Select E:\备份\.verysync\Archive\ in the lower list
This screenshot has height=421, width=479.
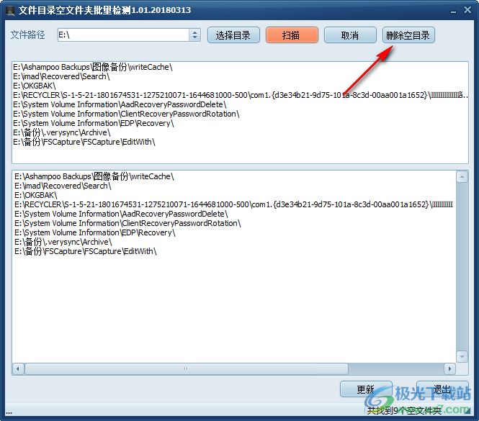(63, 242)
